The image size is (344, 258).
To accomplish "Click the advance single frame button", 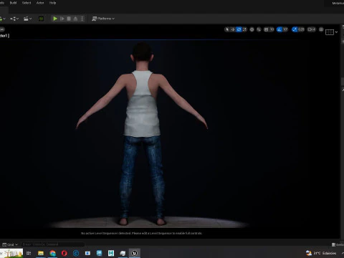I will tap(62, 19).
